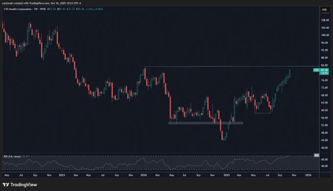Open the USD currency selector
Image resolution: width=333 pixels, height=191 pixels.
[324, 10]
